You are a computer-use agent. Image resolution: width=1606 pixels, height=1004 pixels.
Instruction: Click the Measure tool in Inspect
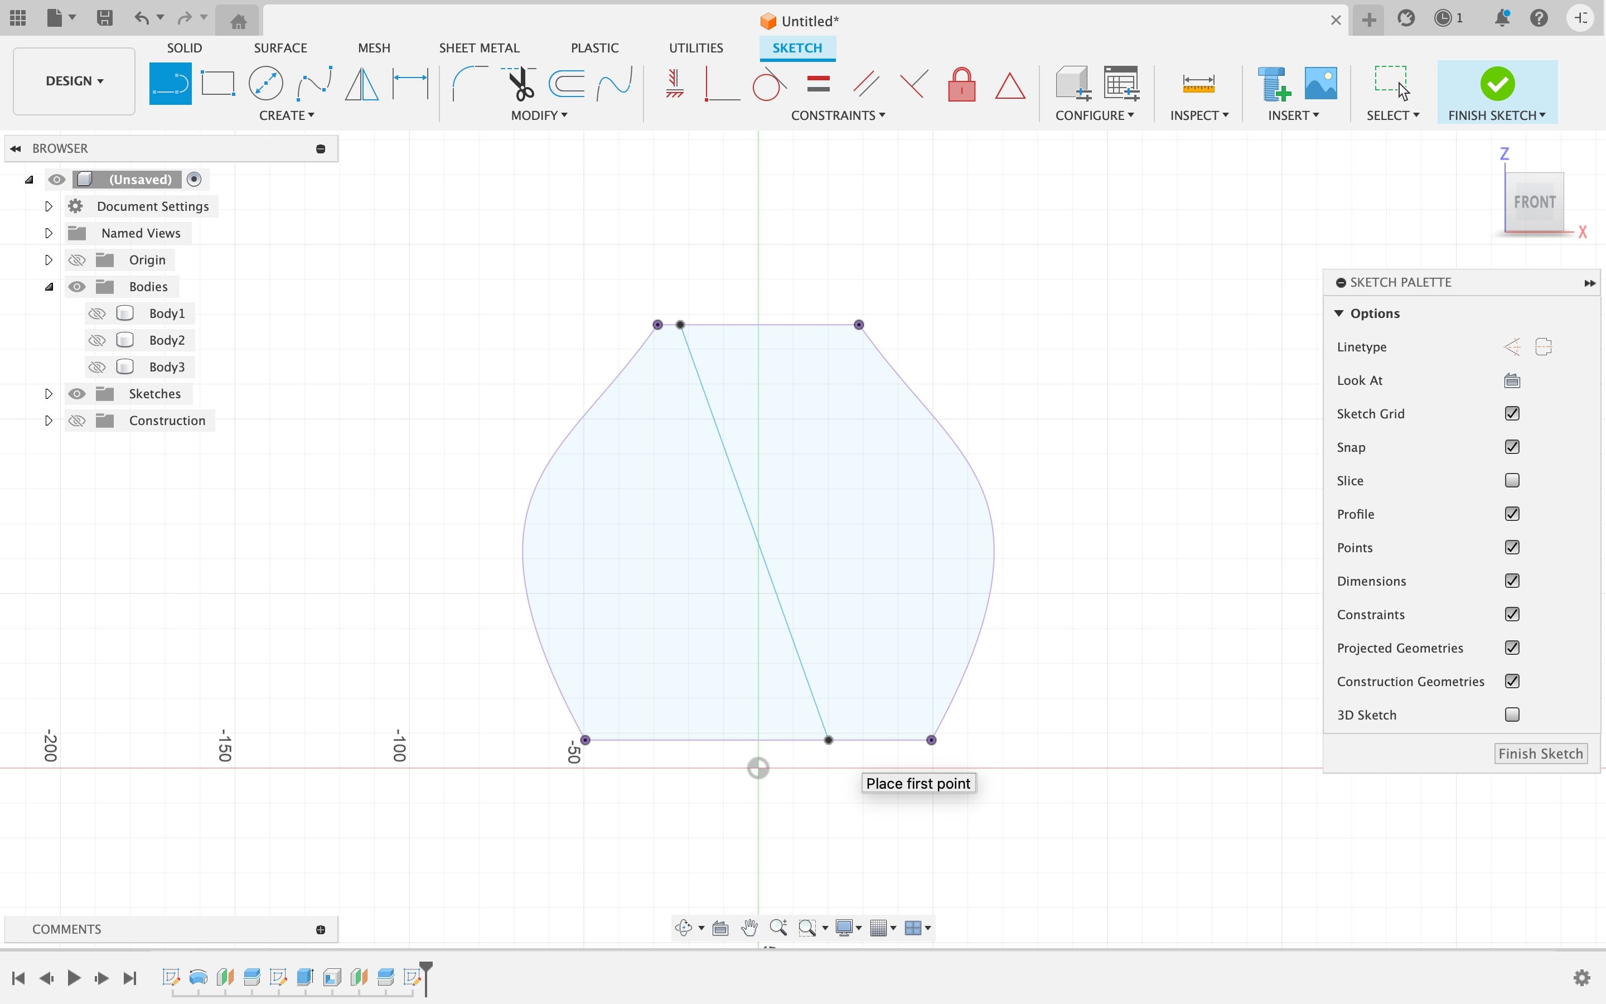point(1198,84)
